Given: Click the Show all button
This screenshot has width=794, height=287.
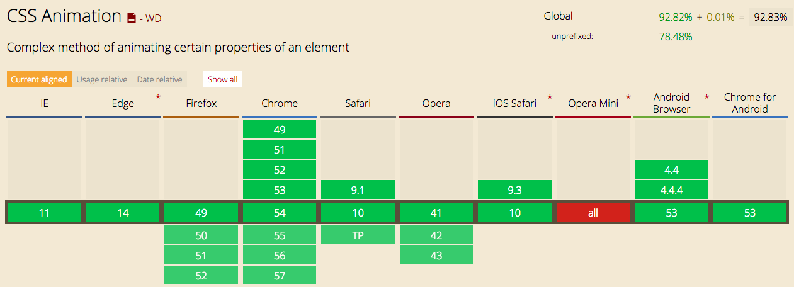Looking at the screenshot, I should (223, 79).
